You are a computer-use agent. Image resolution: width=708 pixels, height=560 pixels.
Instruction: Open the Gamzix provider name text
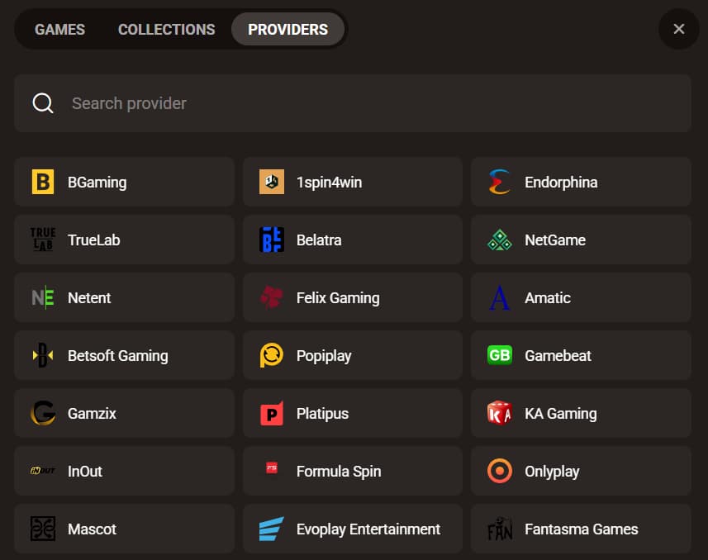tap(92, 413)
